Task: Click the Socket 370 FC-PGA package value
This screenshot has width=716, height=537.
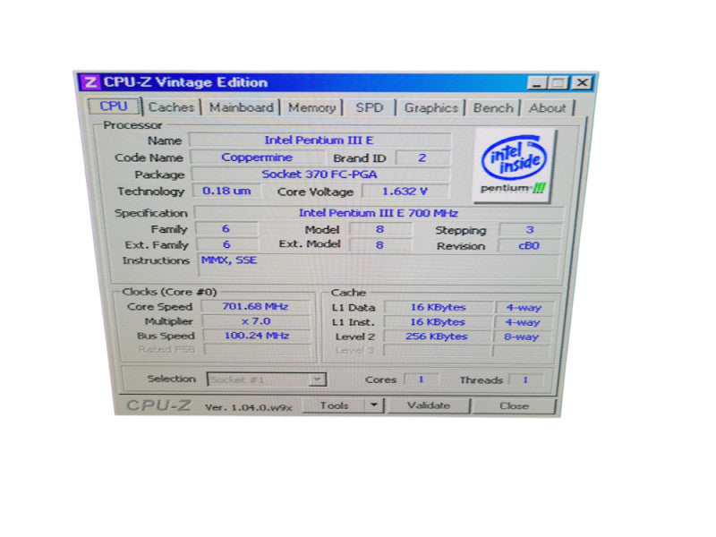Action: pos(320,175)
